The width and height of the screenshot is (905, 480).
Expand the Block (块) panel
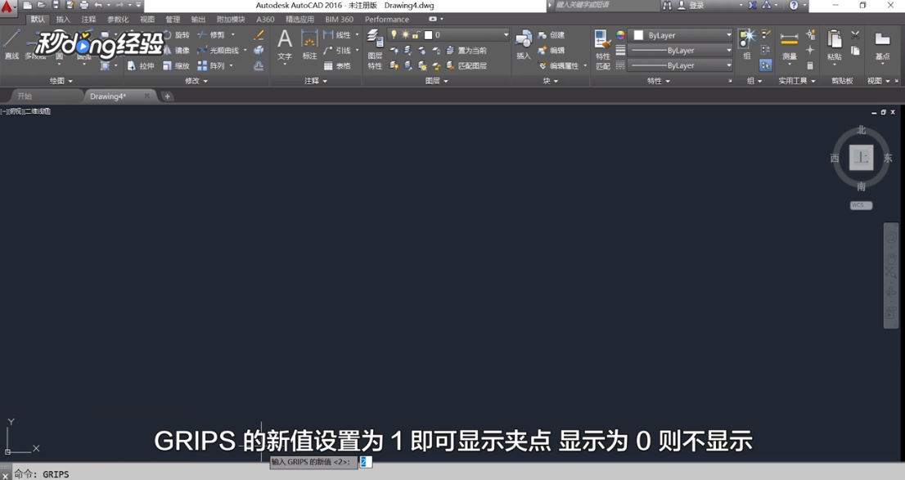[551, 81]
